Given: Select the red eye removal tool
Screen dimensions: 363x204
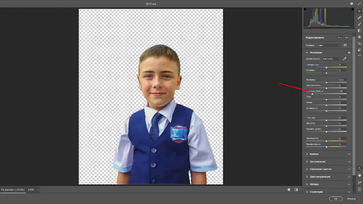Looking at the screenshot, I should 359,43.
